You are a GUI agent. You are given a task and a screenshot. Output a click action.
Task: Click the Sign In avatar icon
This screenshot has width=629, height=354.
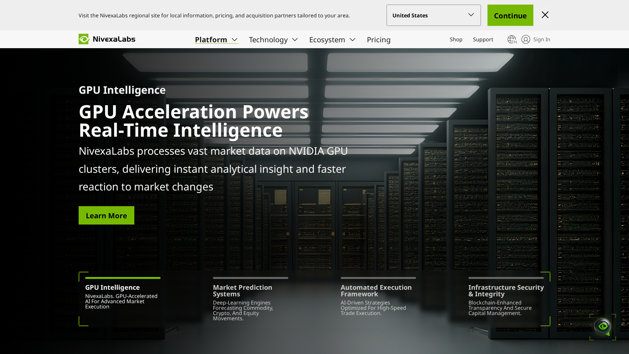[x=526, y=39]
